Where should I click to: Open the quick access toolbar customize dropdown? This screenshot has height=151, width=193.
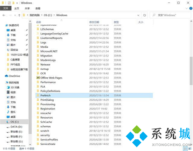point(17,3)
